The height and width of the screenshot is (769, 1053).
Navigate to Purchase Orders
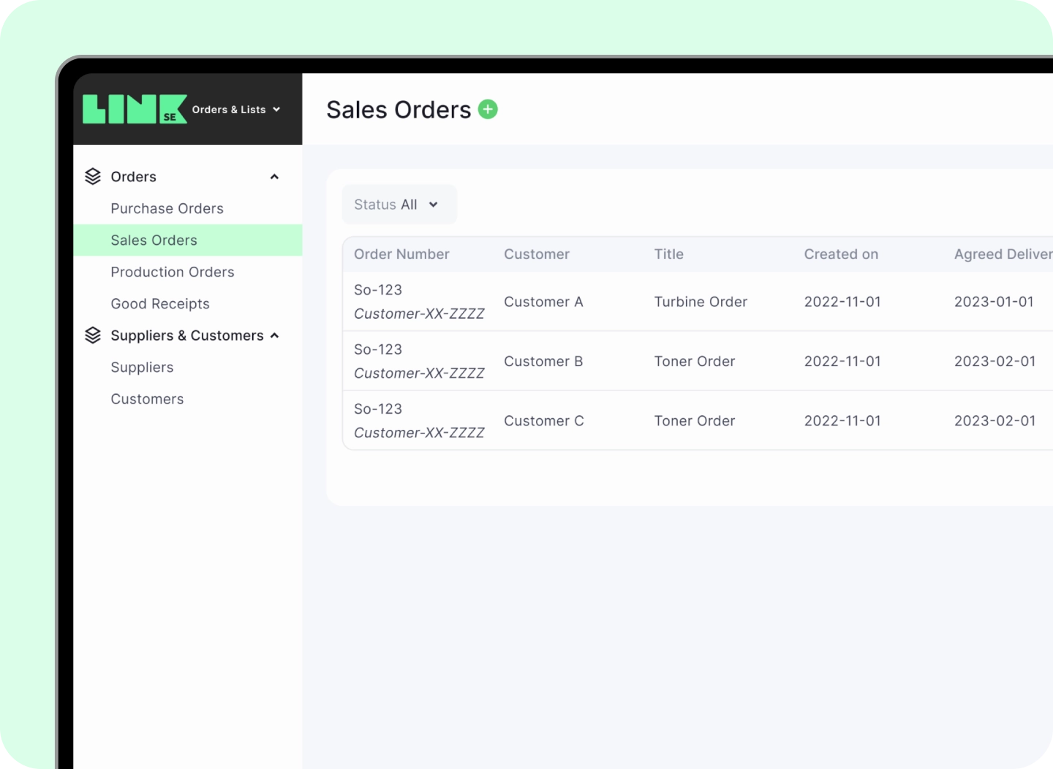coord(167,208)
